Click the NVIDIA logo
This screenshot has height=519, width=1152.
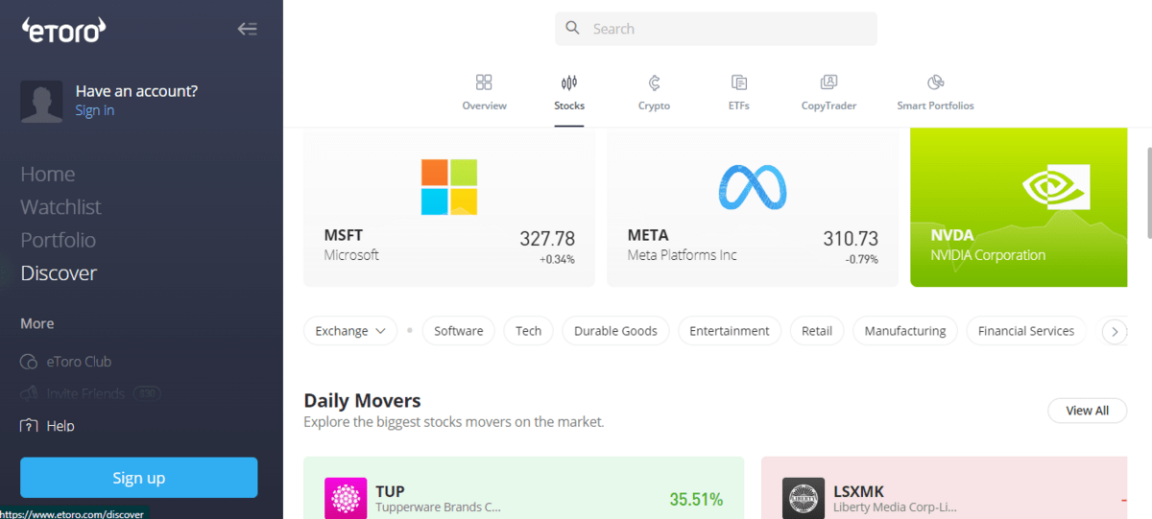click(1055, 187)
